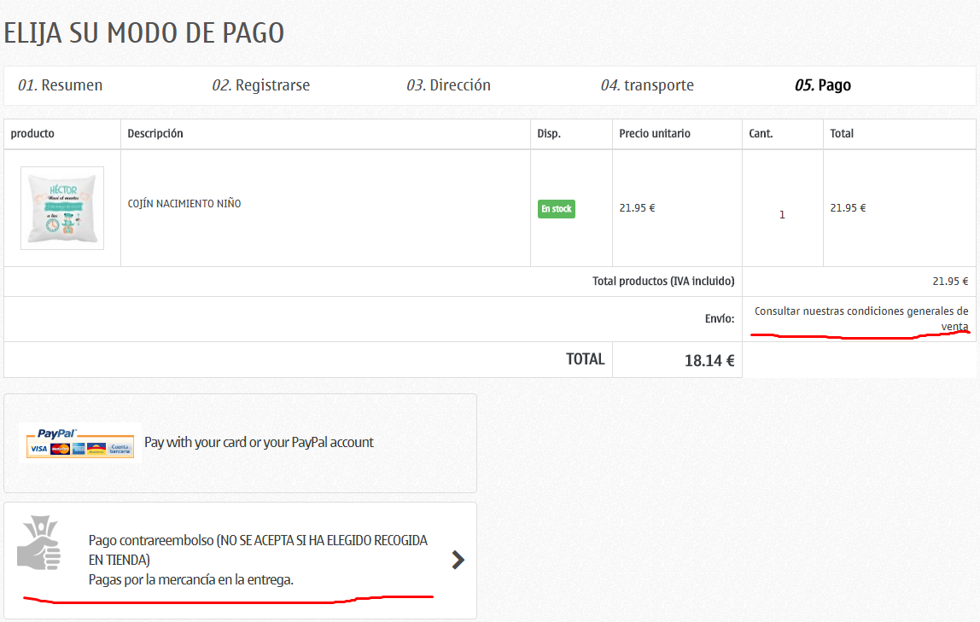This screenshot has height=622, width=980.
Task: Go to step 04. transporte
Action: coord(647,85)
